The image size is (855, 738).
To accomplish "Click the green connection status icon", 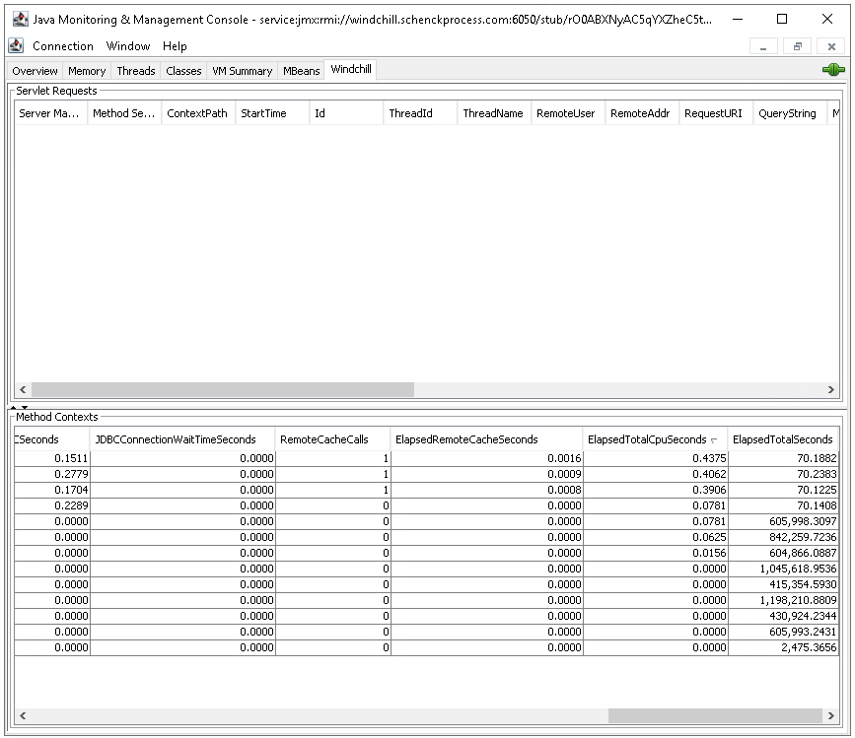I will click(x=833, y=70).
